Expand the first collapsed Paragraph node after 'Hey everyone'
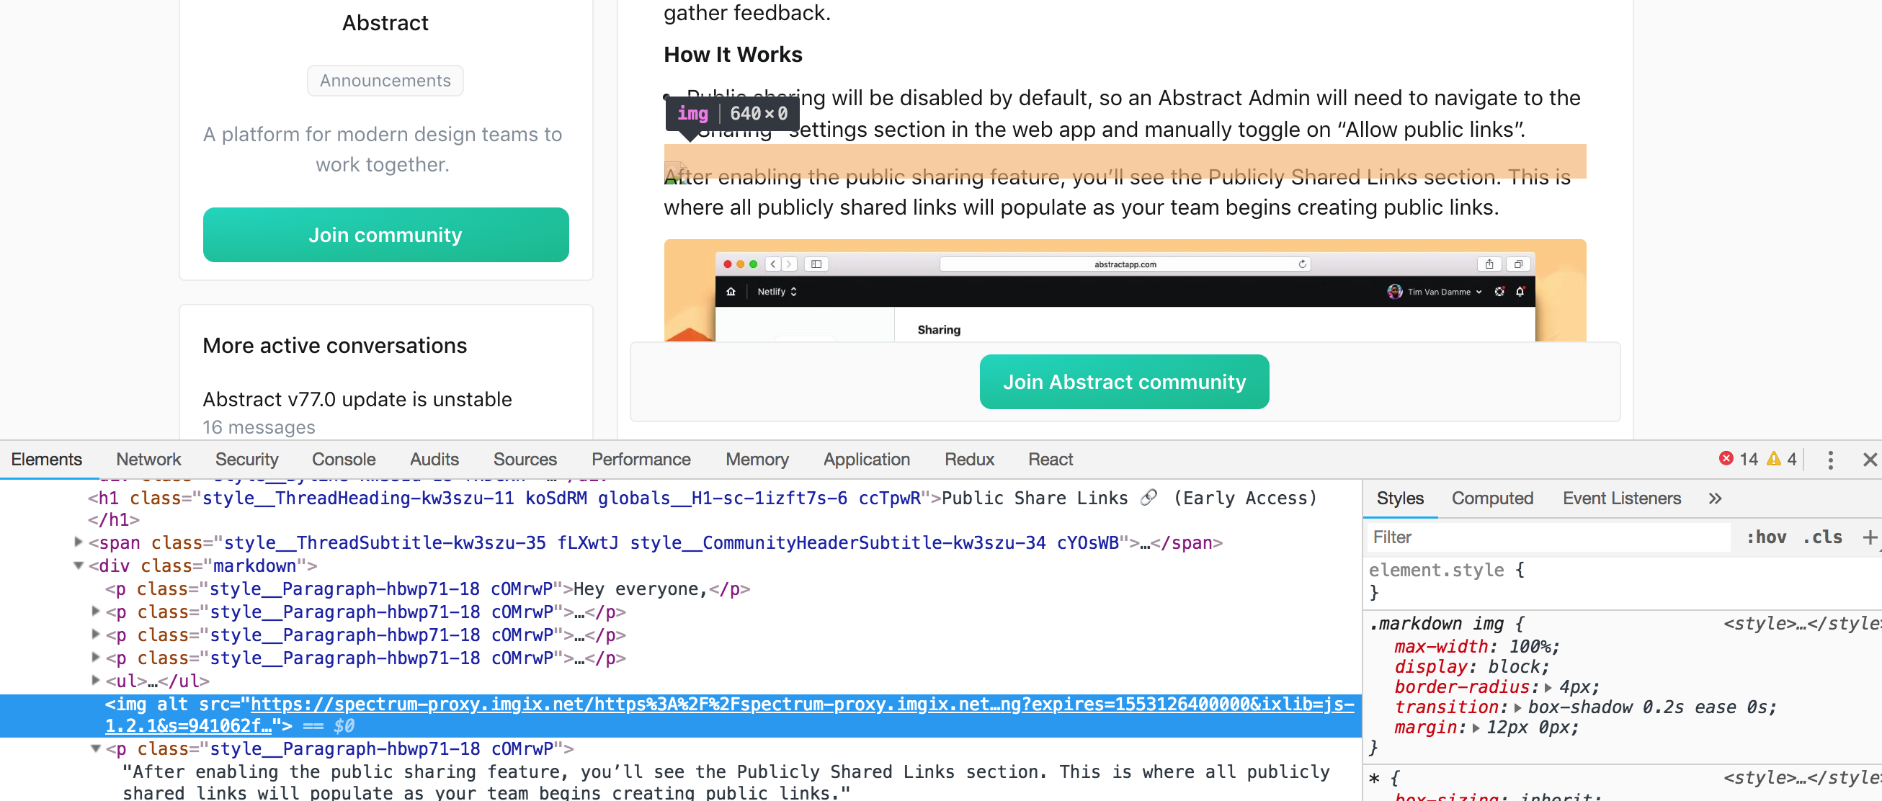The height and width of the screenshot is (801, 1882). (x=96, y=611)
